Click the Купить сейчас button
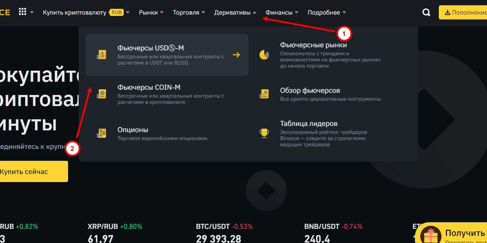The image size is (487, 243). point(31,171)
